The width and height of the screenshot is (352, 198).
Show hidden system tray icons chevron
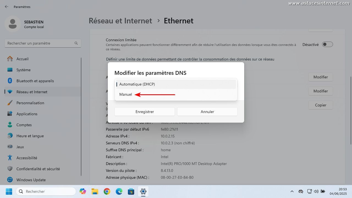point(292,191)
